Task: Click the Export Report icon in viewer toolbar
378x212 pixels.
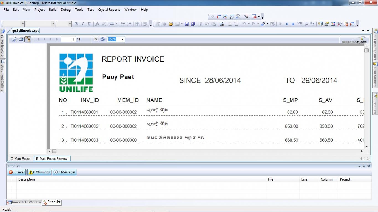Action: pyautogui.click(x=14, y=39)
